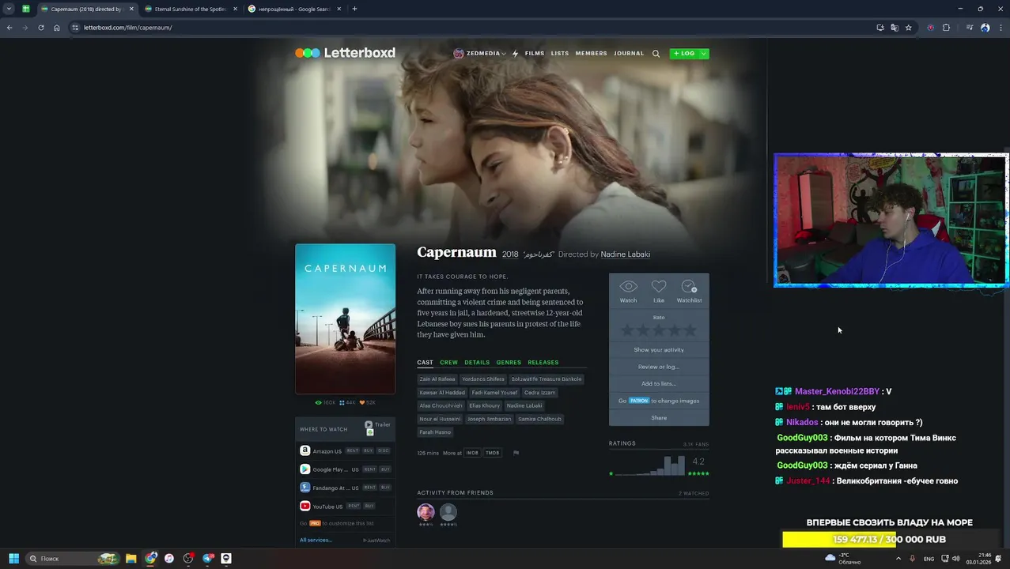Open the Amazon US service icon
1010x569 pixels.
(x=305, y=450)
